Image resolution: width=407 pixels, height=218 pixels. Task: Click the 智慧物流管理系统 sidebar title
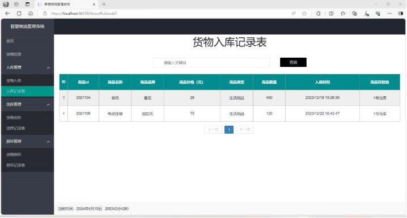[x=28, y=27]
